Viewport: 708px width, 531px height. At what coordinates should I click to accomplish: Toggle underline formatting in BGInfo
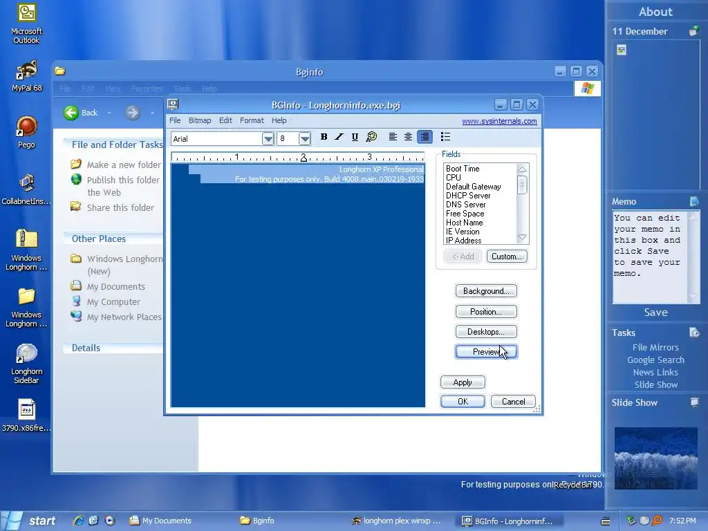[355, 137]
